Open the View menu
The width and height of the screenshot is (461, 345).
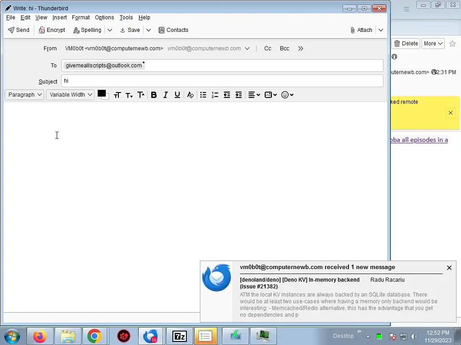(41, 18)
